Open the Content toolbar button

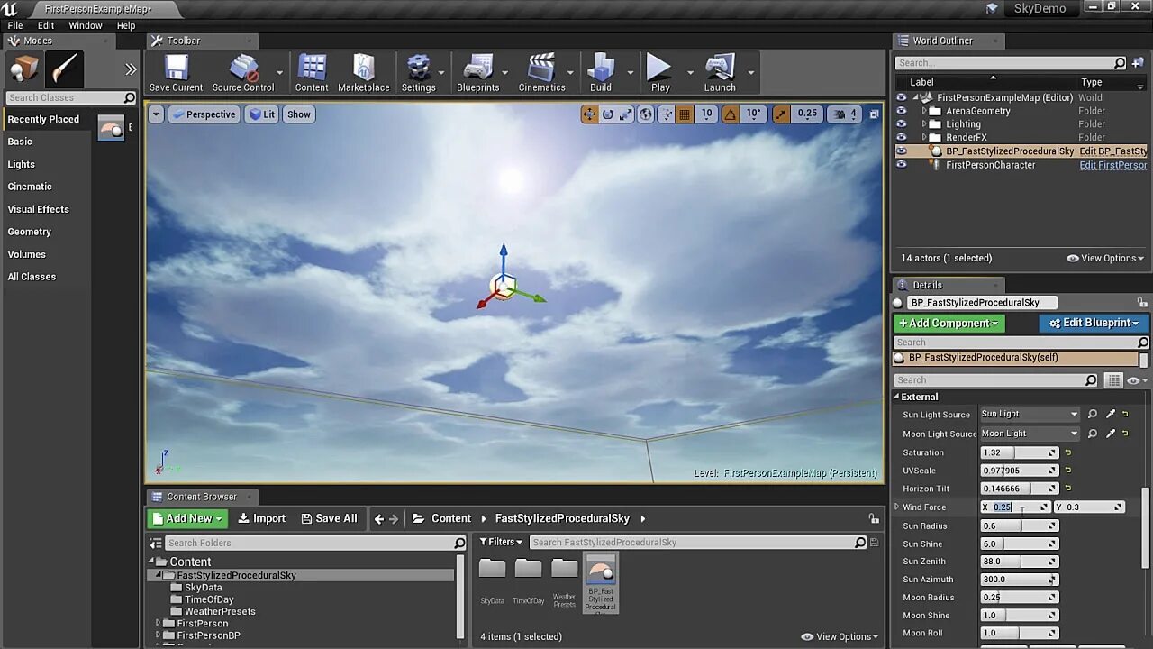(311, 73)
